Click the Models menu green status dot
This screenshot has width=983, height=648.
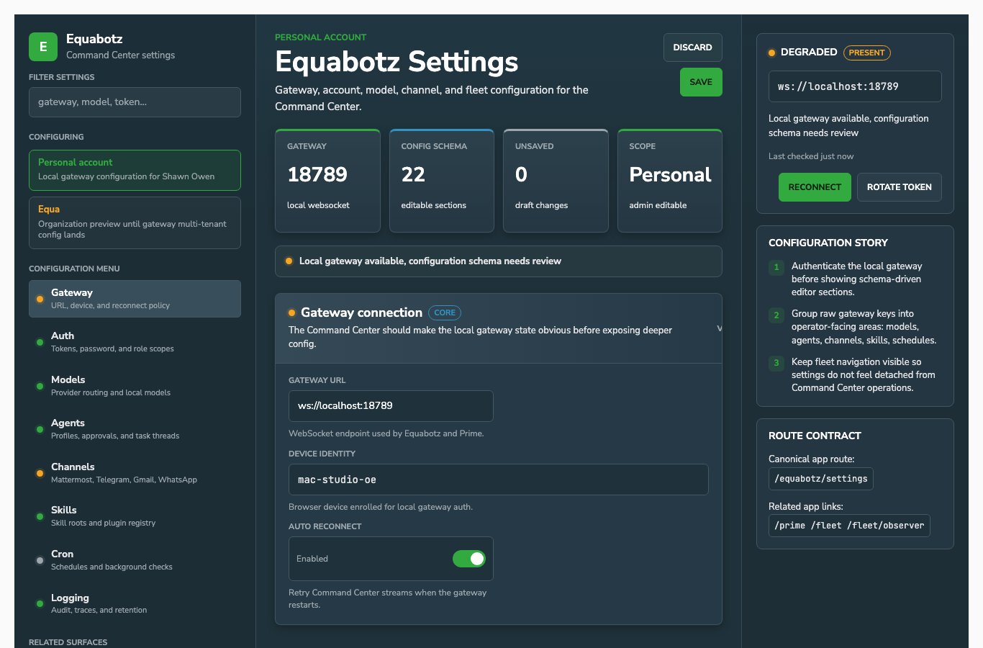[40, 386]
